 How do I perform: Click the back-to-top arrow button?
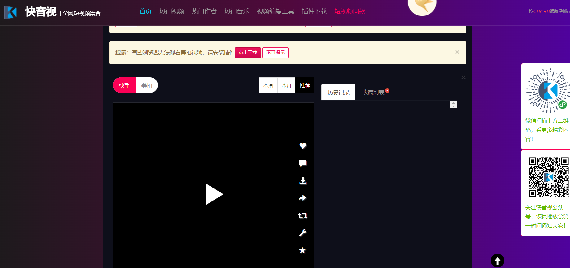(x=497, y=261)
